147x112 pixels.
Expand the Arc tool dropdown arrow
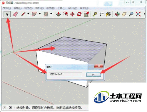click(40, 14)
